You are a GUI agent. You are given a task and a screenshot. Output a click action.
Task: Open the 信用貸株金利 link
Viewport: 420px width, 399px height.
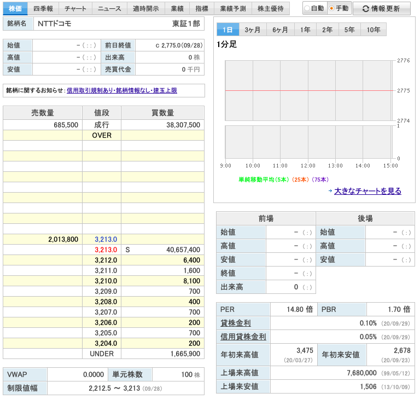pyautogui.click(x=243, y=337)
